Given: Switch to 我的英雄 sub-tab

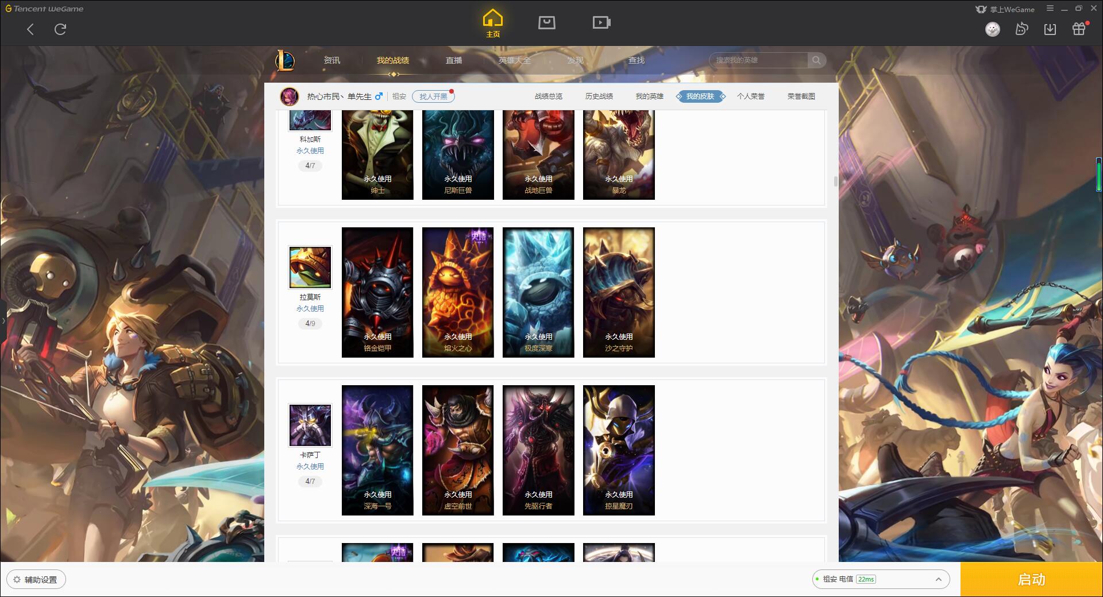Looking at the screenshot, I should [x=650, y=96].
